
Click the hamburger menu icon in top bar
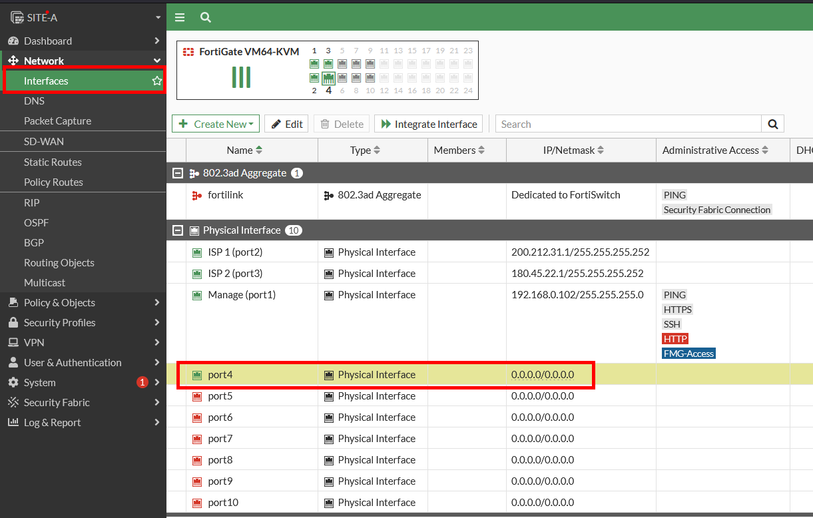pos(180,18)
